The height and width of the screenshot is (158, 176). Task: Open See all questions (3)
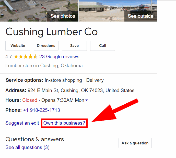[27, 147]
